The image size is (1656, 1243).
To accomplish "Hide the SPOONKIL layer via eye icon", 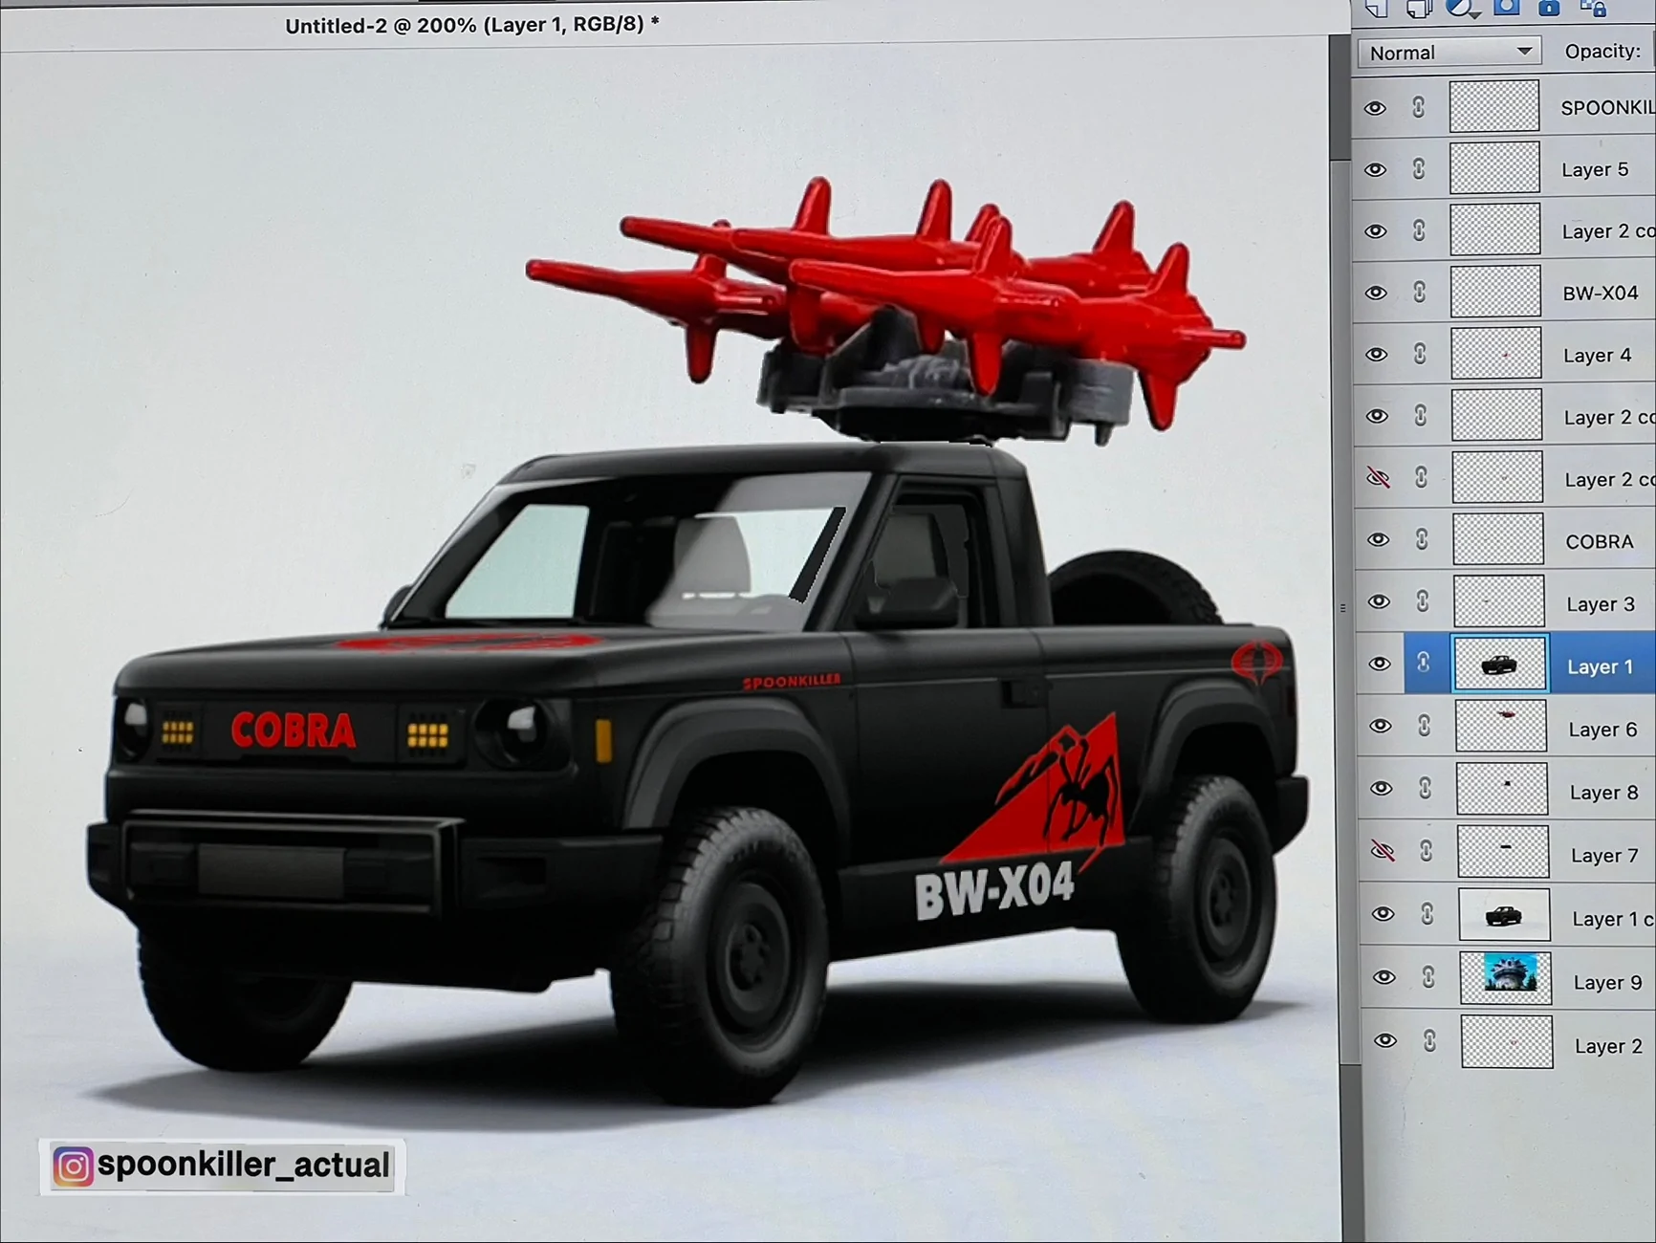I will click(x=1375, y=108).
